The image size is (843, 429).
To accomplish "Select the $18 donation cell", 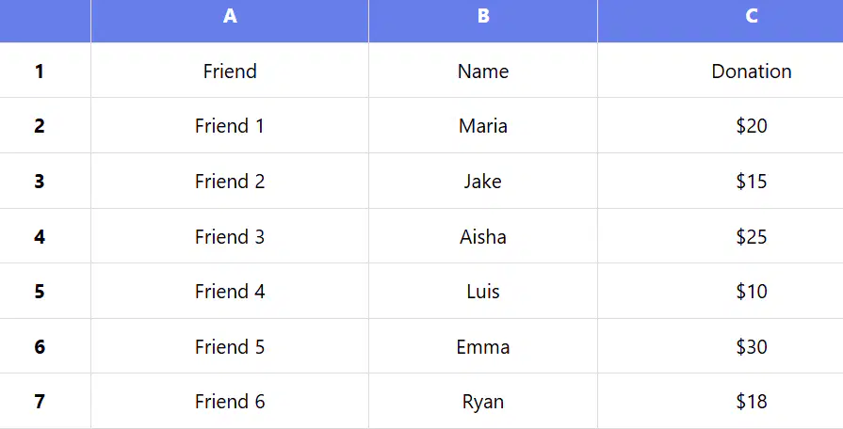I will [x=721, y=401].
